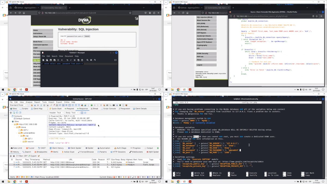The image size is (327, 184).
Task: Click the Content-Security-Policy header line in ZAP response
Action: click(72, 125)
